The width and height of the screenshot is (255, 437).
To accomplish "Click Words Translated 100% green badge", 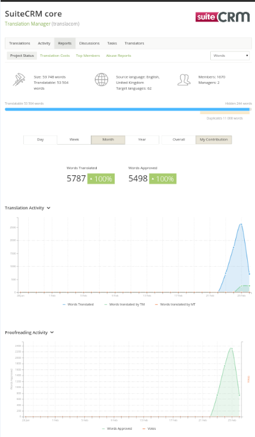I will [x=101, y=179].
